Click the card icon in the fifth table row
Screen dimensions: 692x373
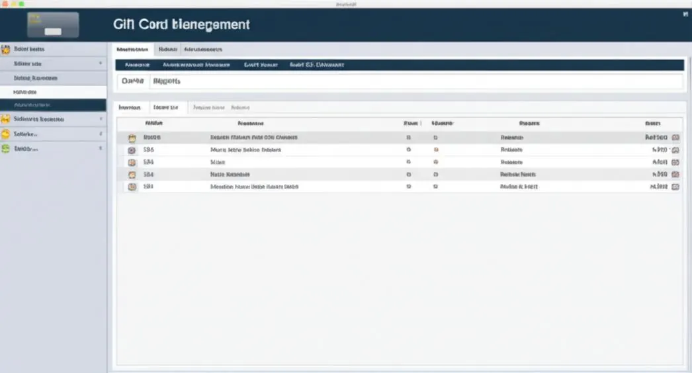[132, 186]
